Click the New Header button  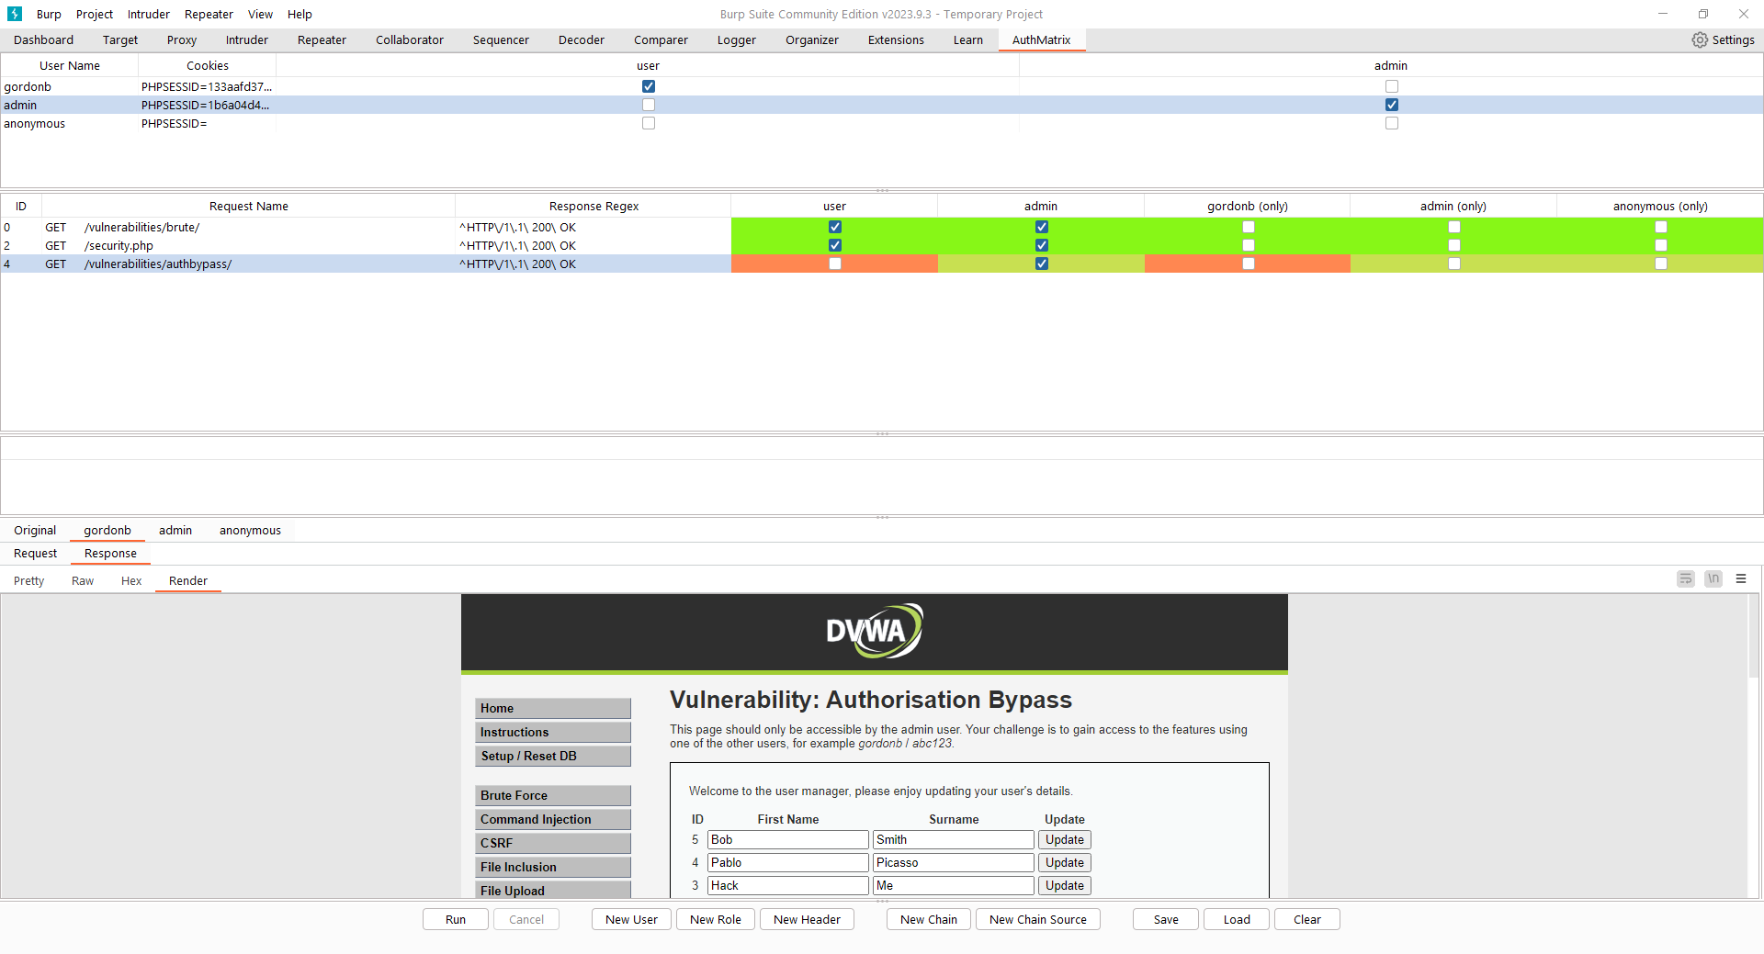pyautogui.click(x=807, y=919)
